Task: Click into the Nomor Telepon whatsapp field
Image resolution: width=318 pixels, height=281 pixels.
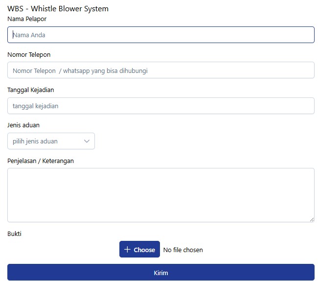Action: tap(160, 70)
